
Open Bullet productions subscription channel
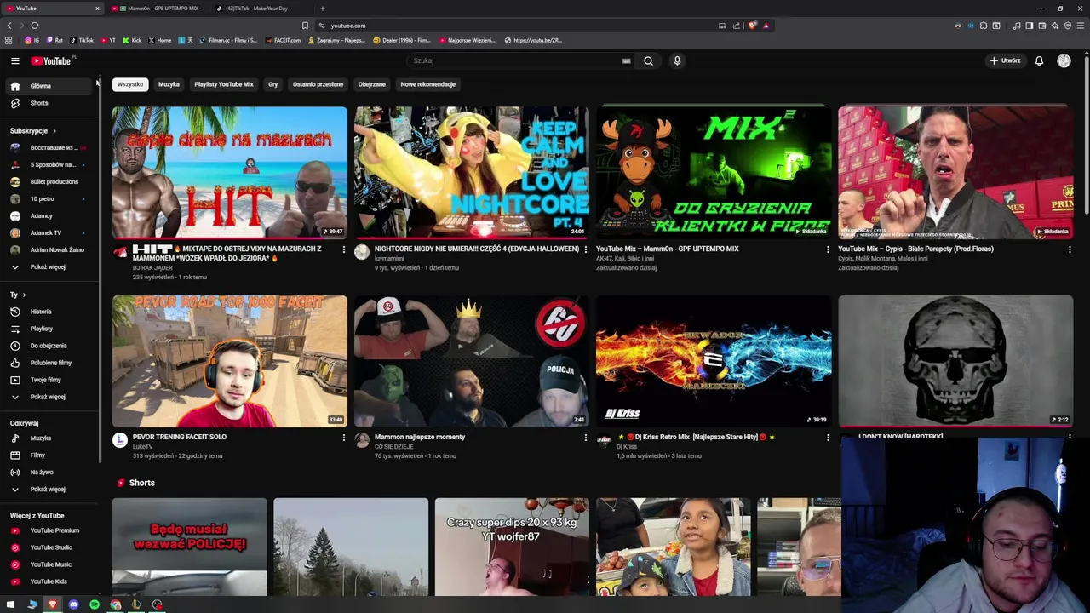tap(47, 182)
